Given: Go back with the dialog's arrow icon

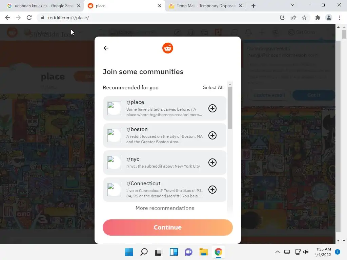Looking at the screenshot, I should [106, 48].
